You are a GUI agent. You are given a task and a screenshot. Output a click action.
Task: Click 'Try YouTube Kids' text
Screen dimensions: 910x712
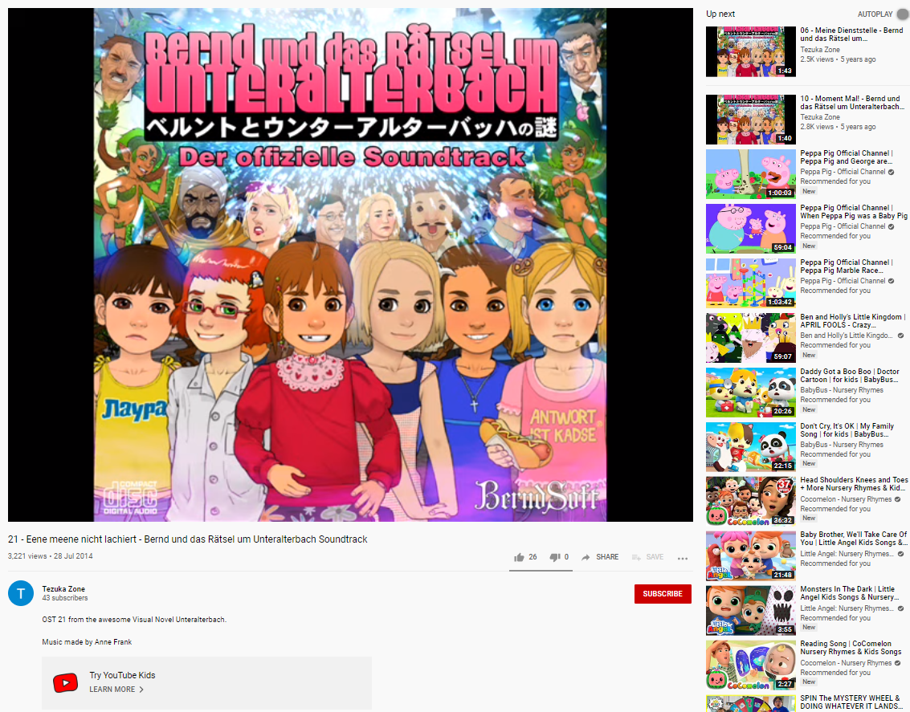coord(122,675)
